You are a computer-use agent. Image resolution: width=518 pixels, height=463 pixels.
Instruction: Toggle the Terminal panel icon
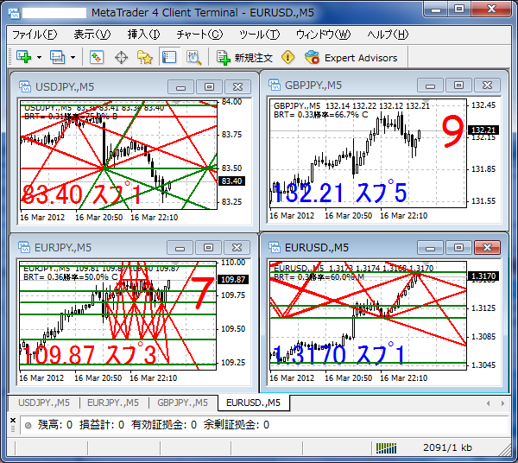(x=169, y=57)
